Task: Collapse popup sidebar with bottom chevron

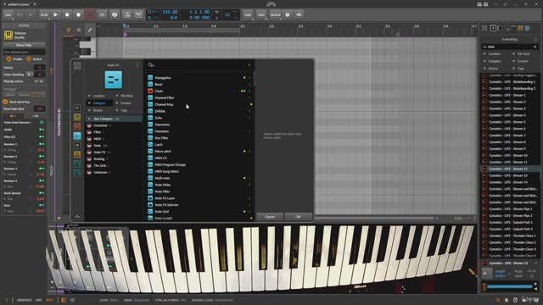Action: pos(77,217)
